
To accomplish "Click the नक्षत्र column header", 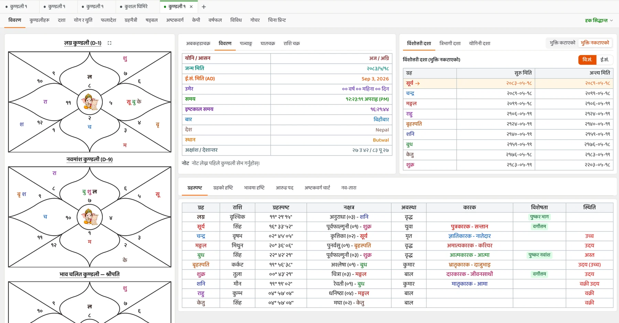I will click(x=349, y=207).
